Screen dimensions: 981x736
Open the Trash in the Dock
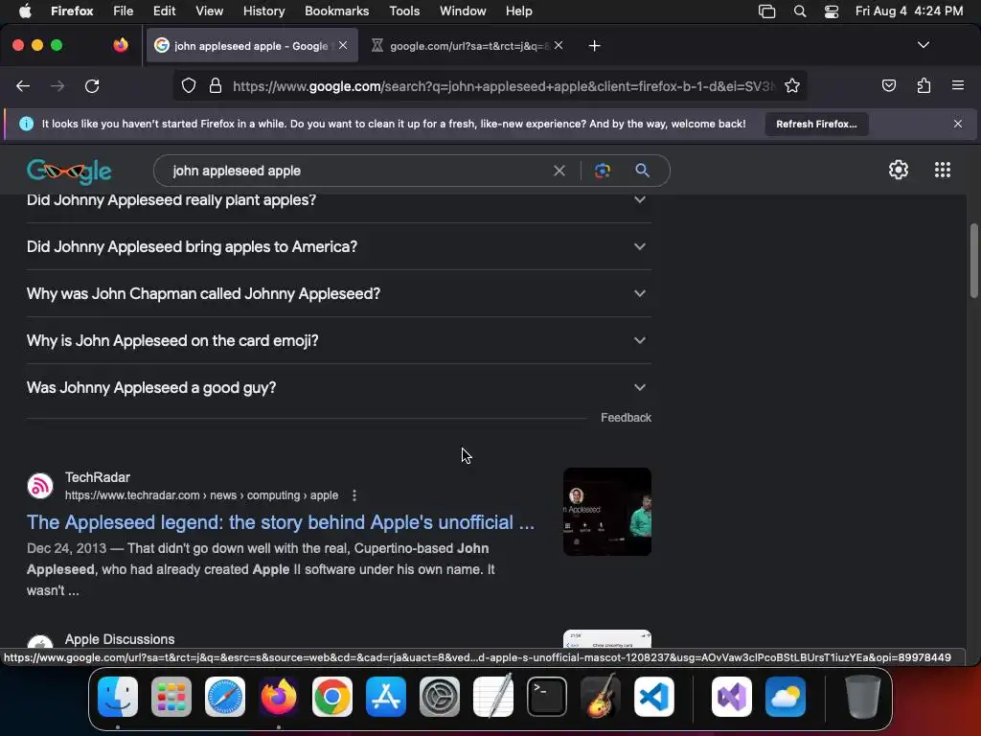pos(863,697)
